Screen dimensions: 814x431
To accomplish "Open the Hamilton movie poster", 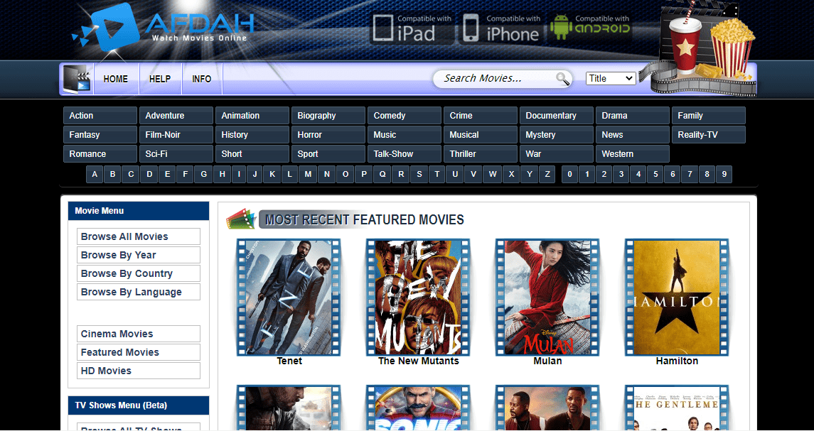I will [676, 298].
